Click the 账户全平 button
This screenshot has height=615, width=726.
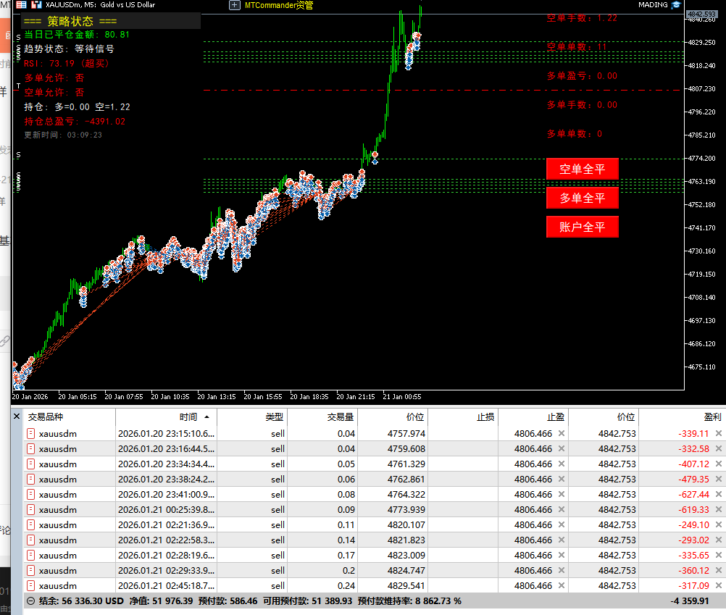[582, 227]
